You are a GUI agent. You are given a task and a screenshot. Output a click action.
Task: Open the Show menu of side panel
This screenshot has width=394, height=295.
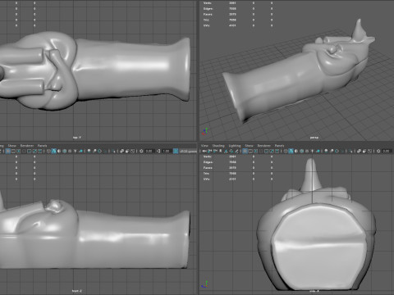tap(249, 146)
